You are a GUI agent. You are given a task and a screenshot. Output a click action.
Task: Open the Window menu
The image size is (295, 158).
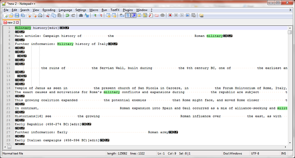pos(142,10)
